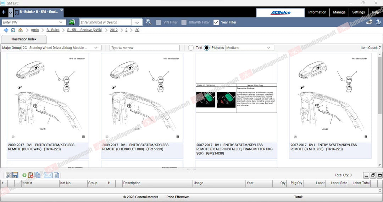Click the illustration pane vertical scrollbar
The width and height of the screenshot is (383, 202).
[380, 85]
